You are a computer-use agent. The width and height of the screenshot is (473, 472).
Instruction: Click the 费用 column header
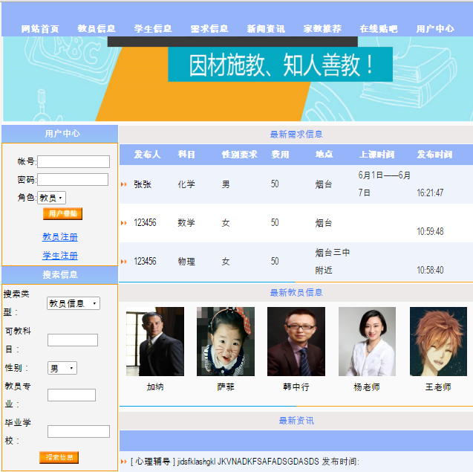[280, 155]
